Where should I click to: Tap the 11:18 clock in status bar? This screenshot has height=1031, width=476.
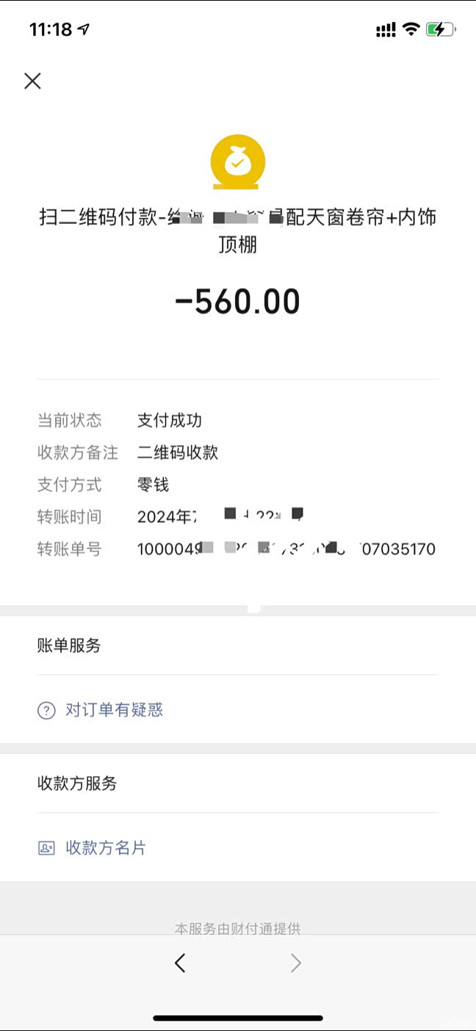coord(51,29)
